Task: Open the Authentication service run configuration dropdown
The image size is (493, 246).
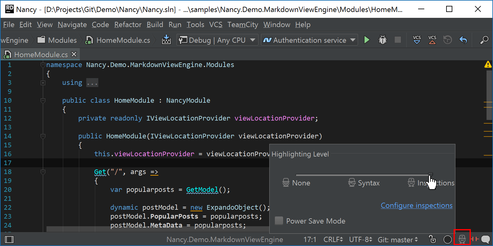Action: (309, 40)
